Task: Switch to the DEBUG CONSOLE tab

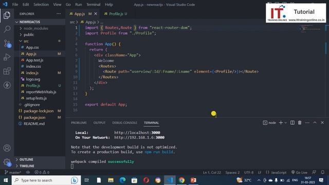Action: (x=124, y=123)
